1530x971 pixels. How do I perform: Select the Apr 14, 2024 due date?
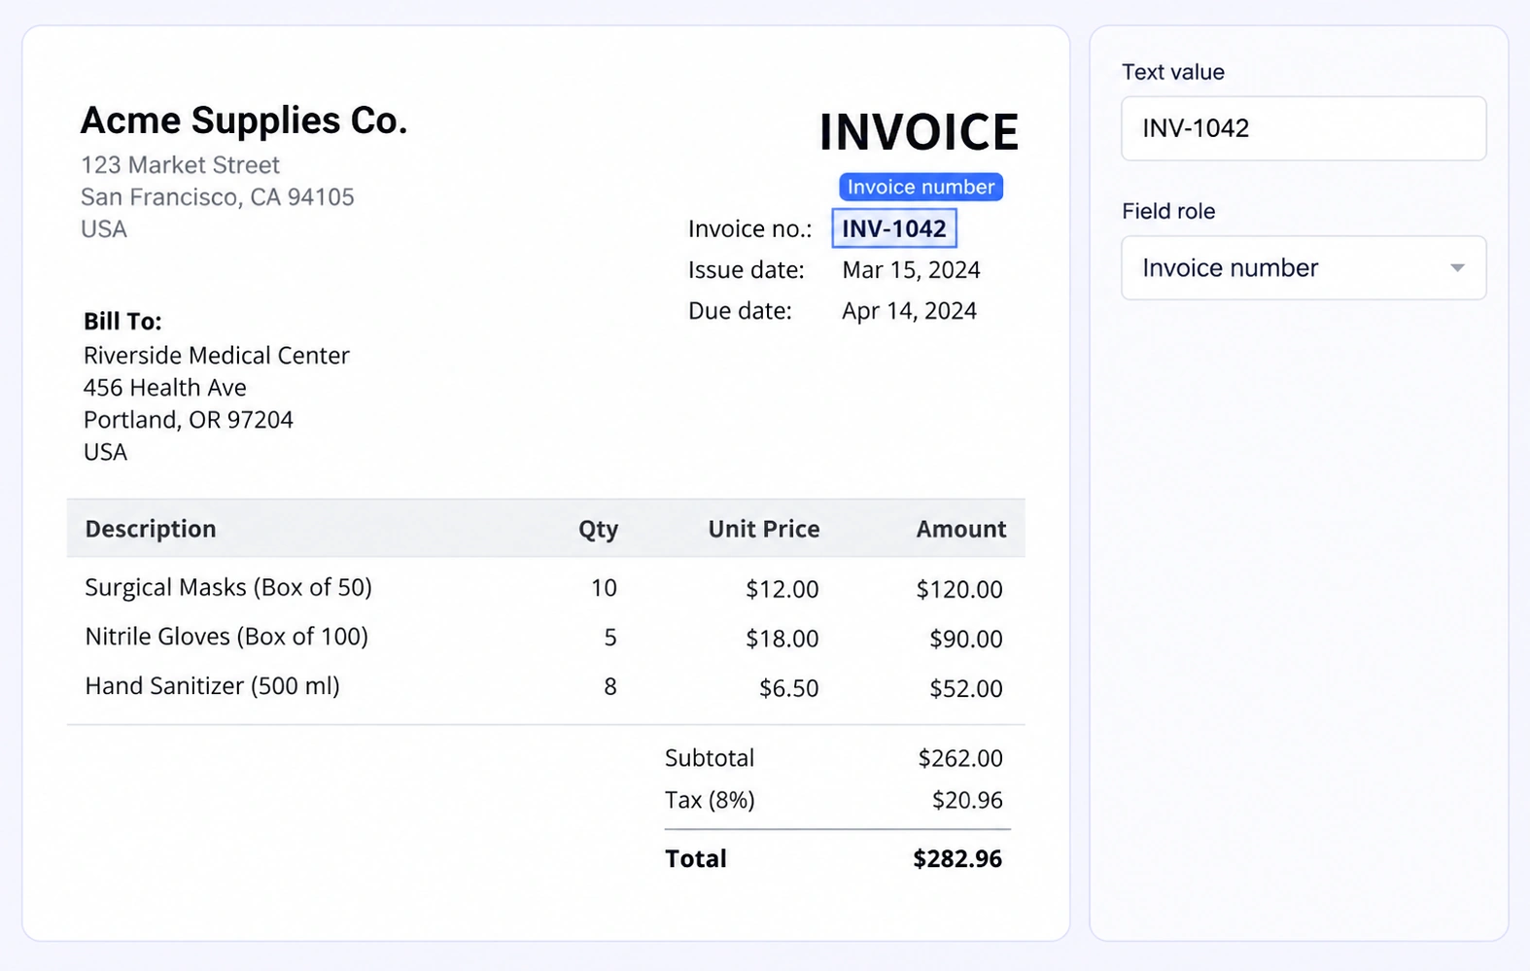click(909, 311)
